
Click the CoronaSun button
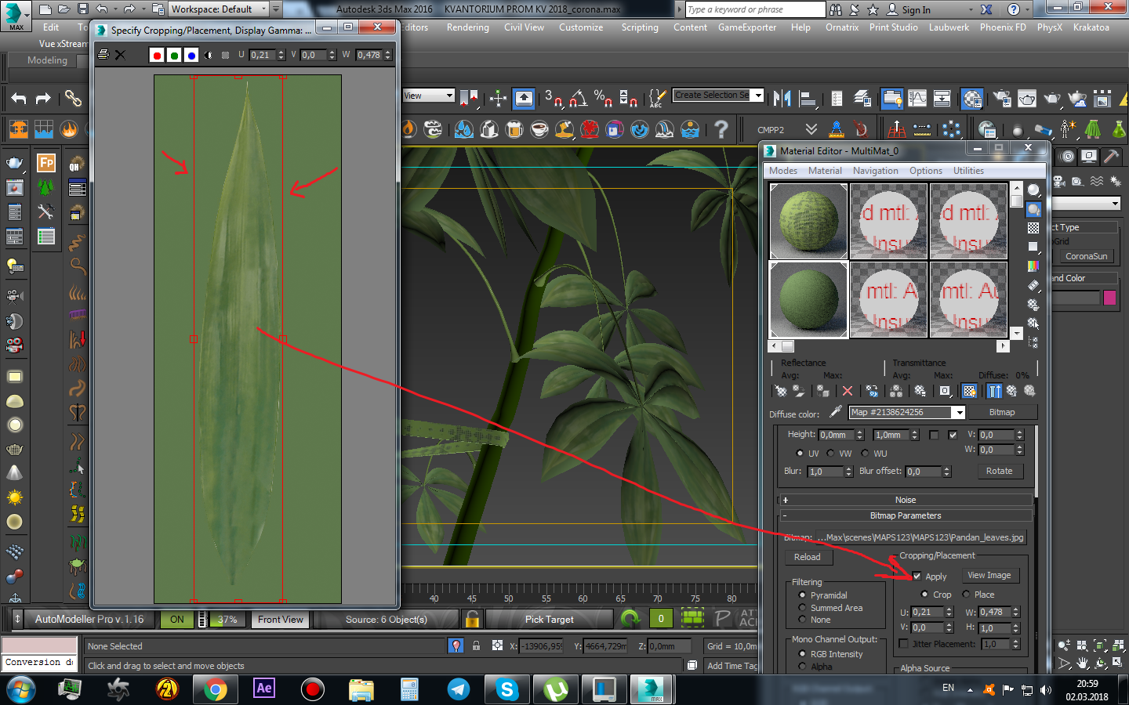tap(1087, 256)
